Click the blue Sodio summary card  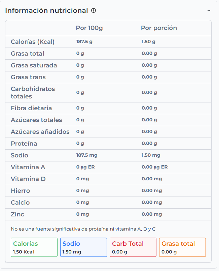pos(83,247)
